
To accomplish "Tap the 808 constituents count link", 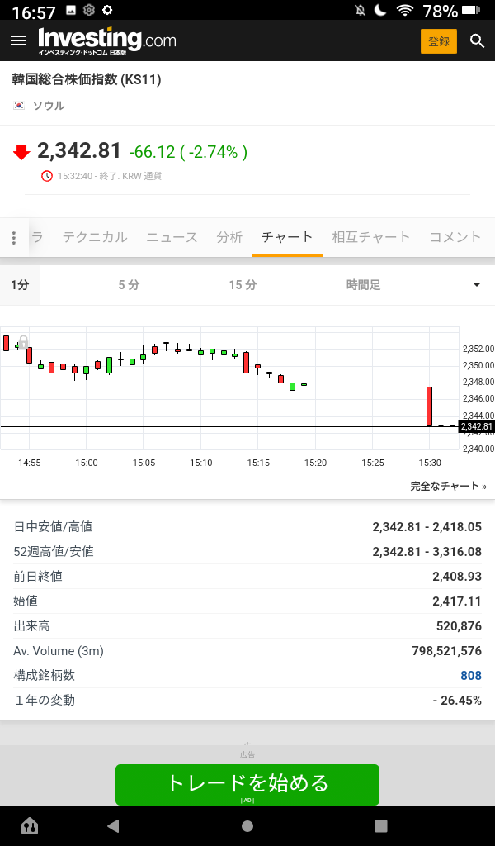I will [x=470, y=676].
